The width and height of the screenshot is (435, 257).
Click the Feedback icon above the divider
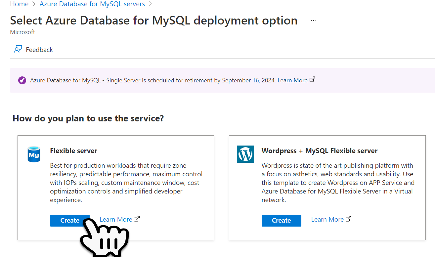tap(18, 49)
